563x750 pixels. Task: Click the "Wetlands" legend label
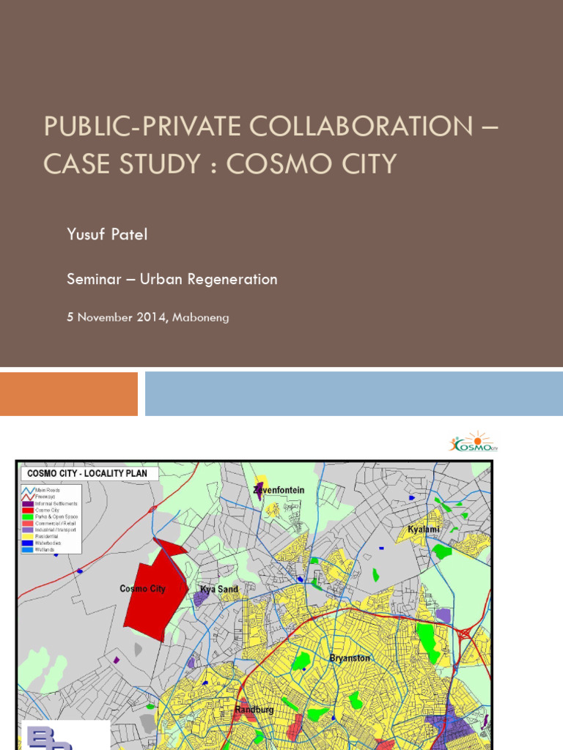(45, 549)
